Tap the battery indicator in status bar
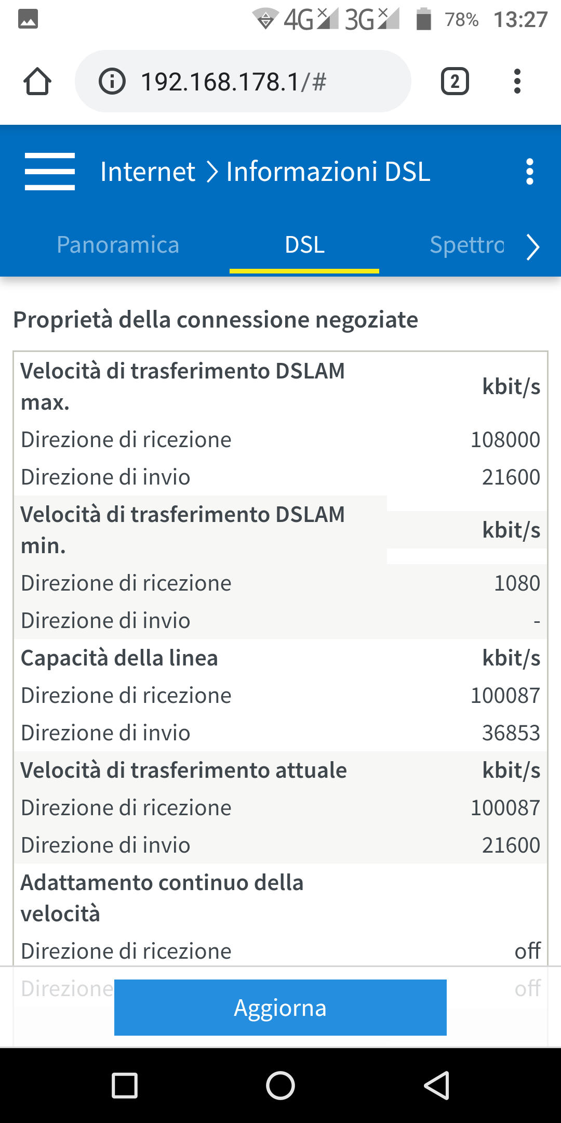This screenshot has width=561, height=1123. [424, 19]
